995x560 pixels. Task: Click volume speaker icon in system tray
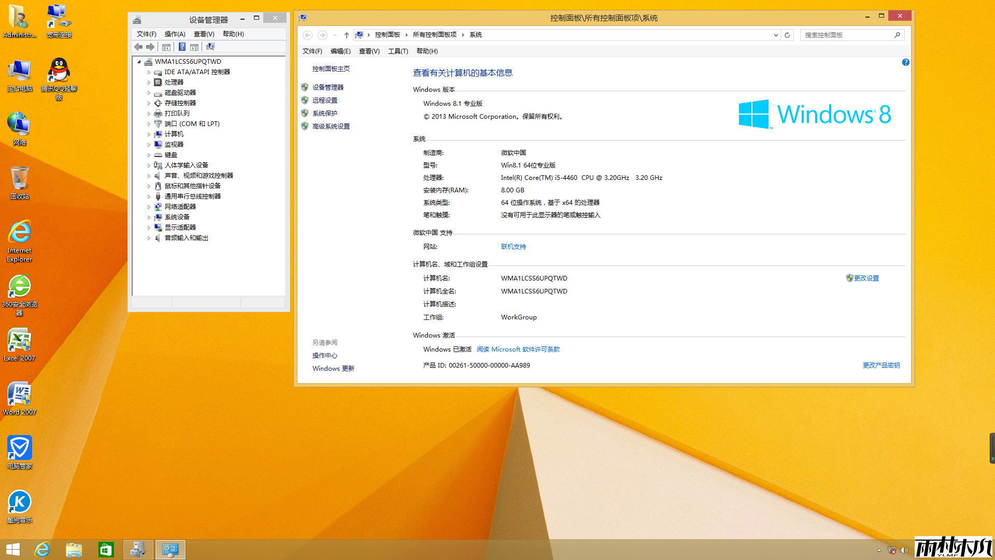click(904, 550)
